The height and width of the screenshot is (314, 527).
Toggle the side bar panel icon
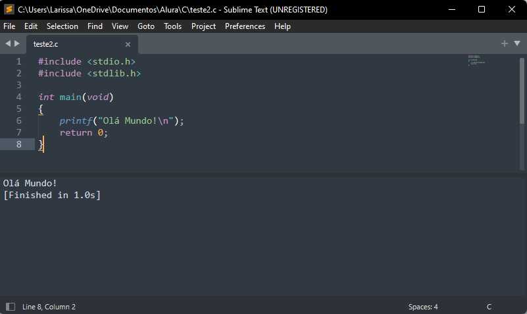(x=11, y=307)
